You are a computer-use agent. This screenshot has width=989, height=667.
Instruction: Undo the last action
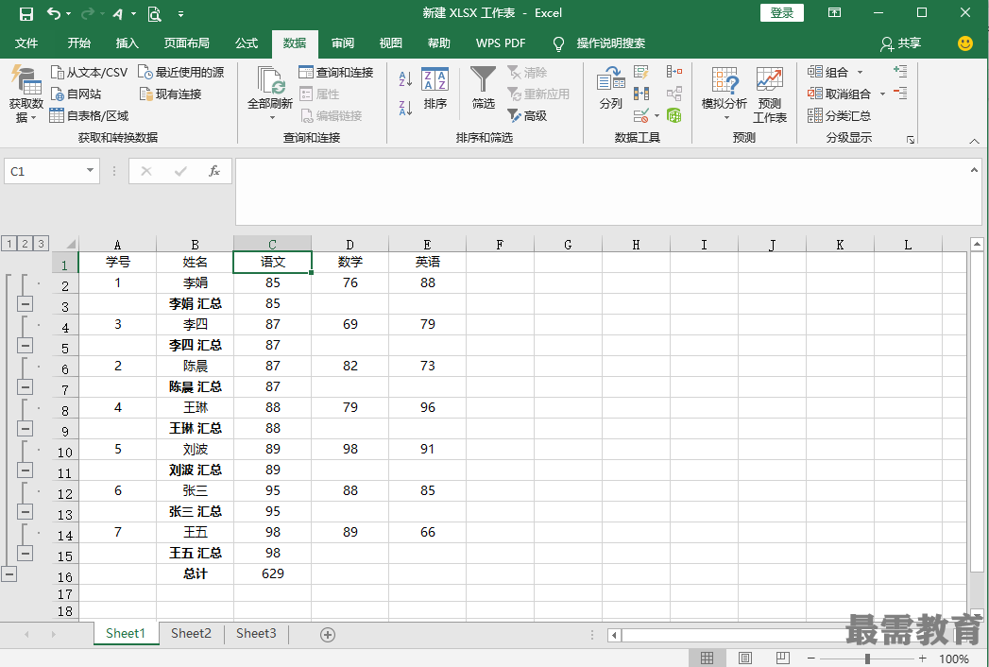(55, 13)
